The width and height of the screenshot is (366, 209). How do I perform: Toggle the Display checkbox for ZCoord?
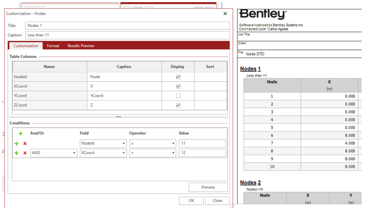(x=178, y=105)
